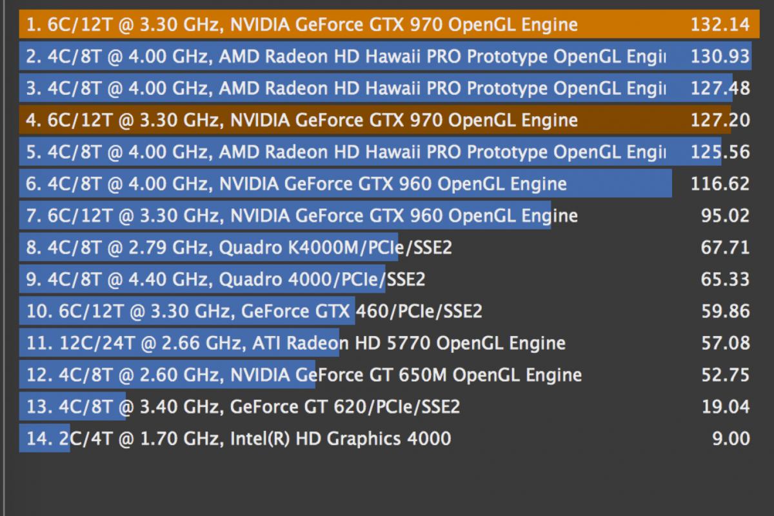Click the GeForce GTX 460 result row

coord(385,312)
